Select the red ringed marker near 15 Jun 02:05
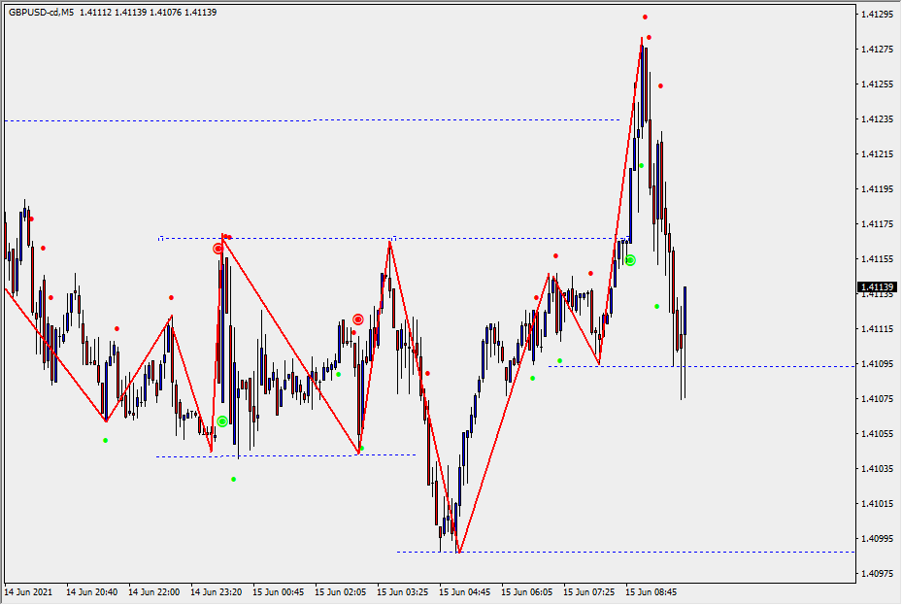The width and height of the screenshot is (902, 605). (358, 319)
